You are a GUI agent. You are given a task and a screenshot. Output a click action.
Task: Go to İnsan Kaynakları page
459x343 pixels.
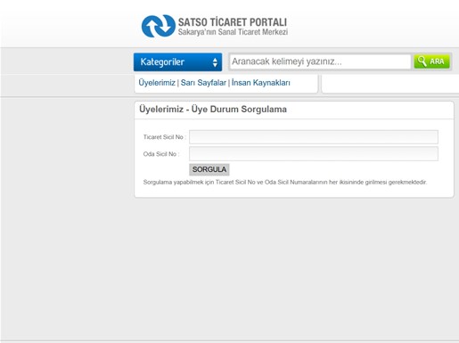261,83
